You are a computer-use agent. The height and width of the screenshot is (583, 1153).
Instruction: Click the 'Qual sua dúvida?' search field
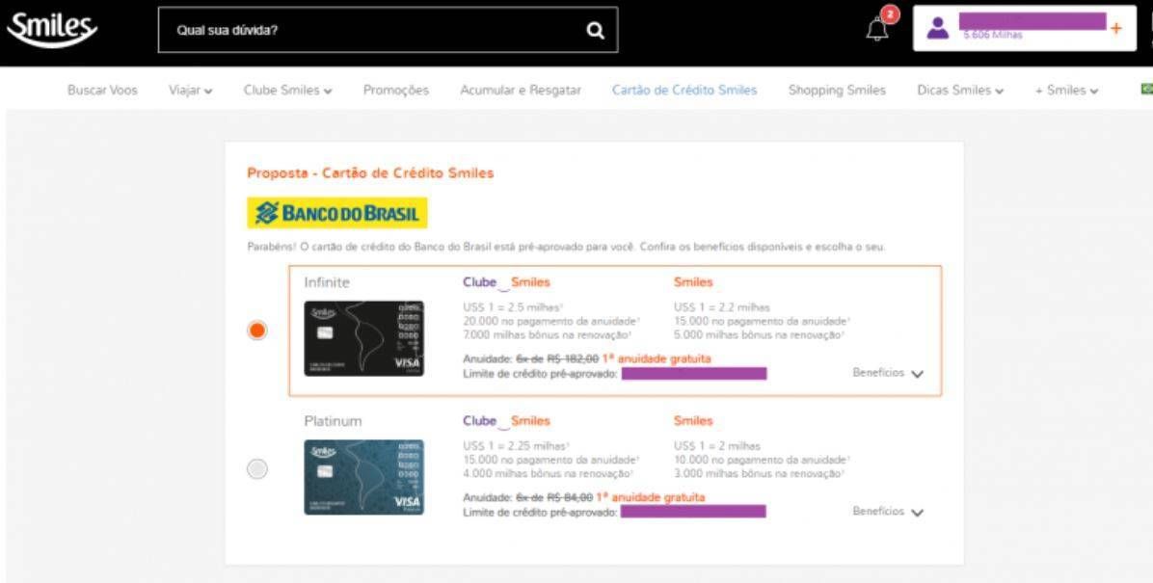(x=389, y=30)
